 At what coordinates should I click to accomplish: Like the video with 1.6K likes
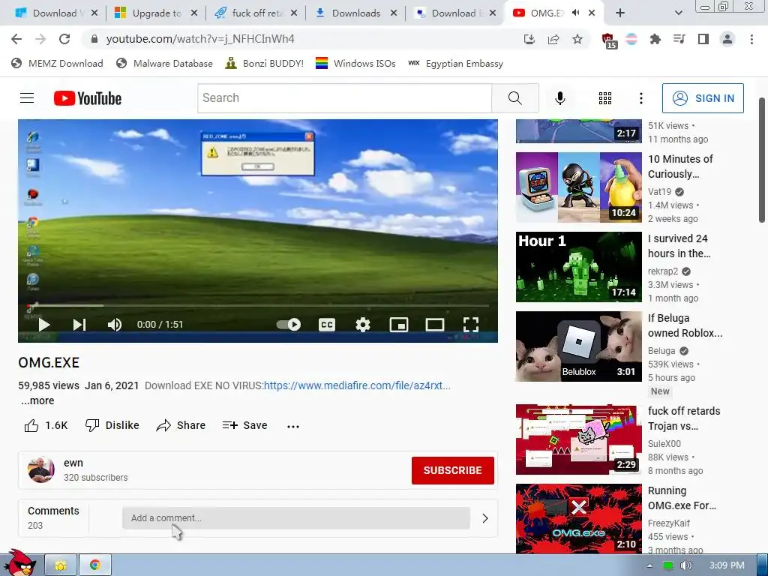(46, 425)
